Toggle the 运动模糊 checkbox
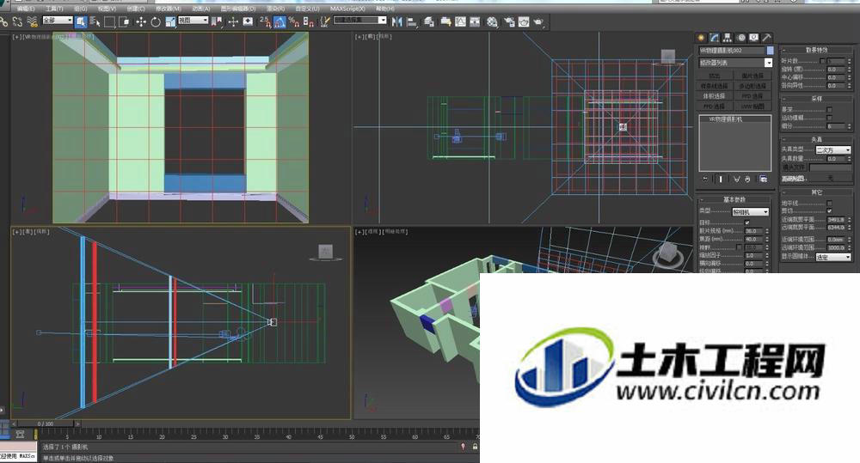 coord(829,118)
